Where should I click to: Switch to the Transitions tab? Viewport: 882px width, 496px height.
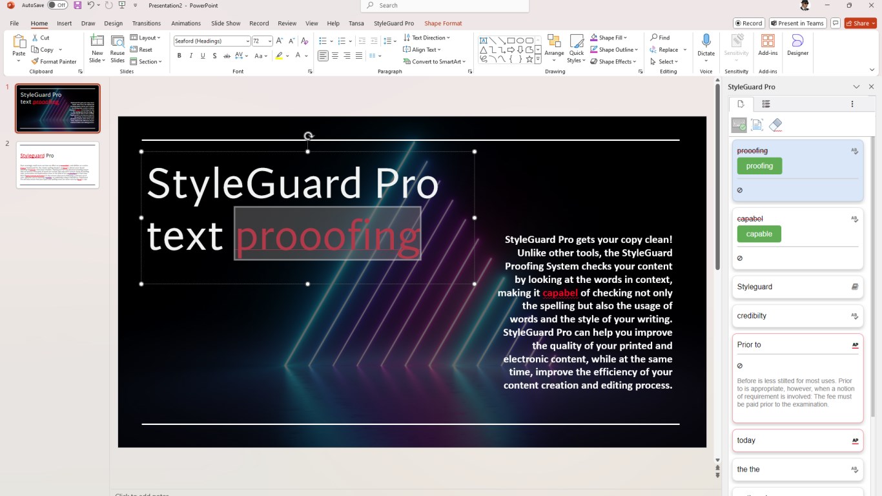point(147,23)
